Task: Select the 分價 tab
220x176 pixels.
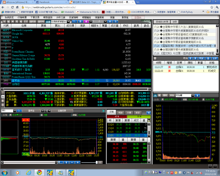Action: [129, 113]
